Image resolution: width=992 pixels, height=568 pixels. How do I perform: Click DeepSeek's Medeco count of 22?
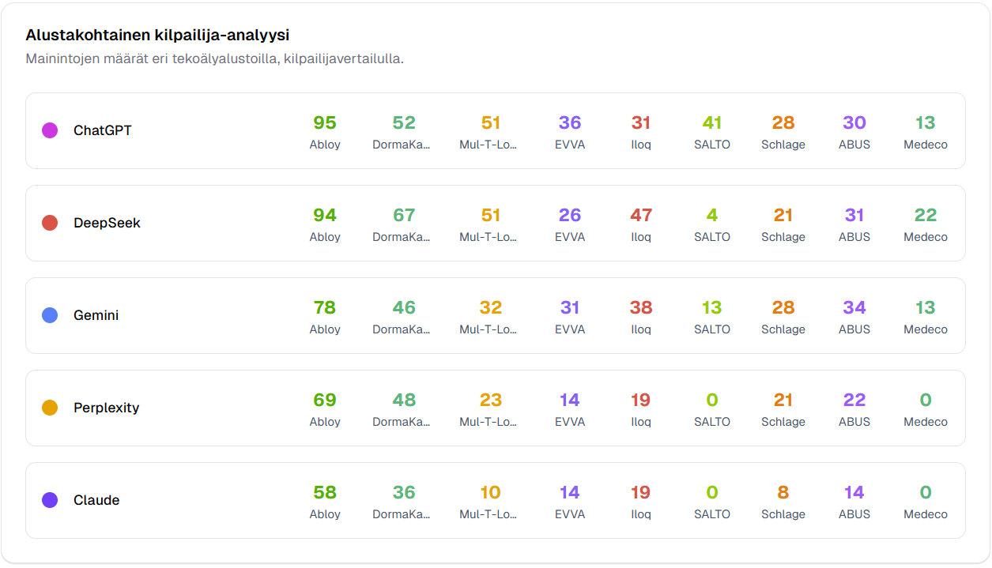pyautogui.click(x=926, y=215)
